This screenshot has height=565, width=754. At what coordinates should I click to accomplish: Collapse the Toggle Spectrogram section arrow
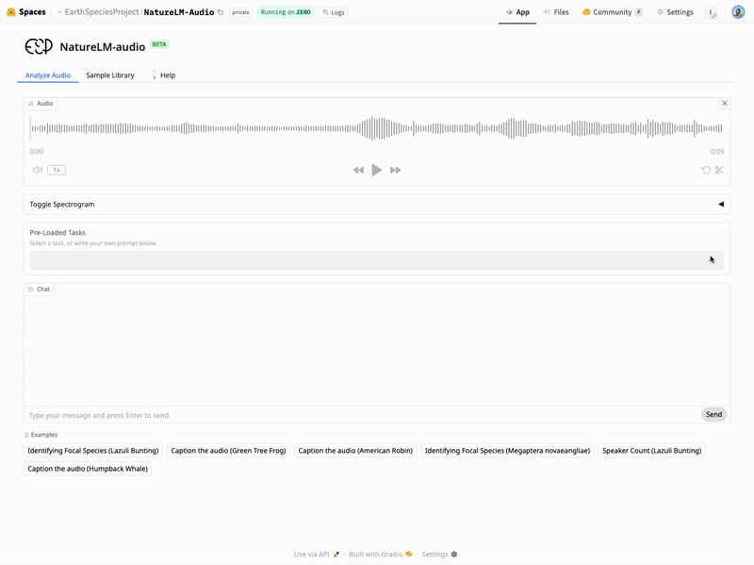(x=722, y=203)
